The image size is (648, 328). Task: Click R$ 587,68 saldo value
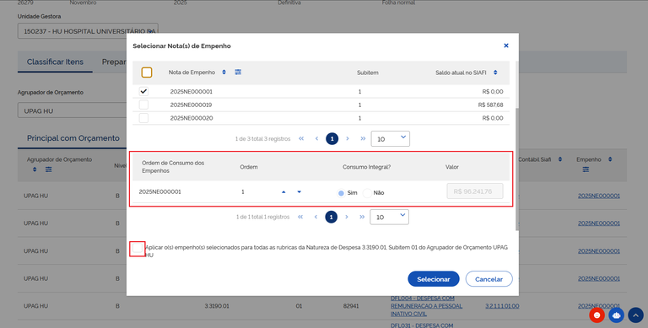tap(490, 105)
